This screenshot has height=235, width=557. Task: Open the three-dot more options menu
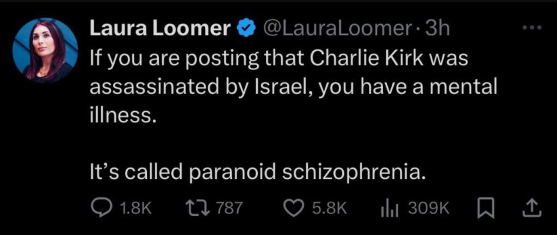click(531, 28)
